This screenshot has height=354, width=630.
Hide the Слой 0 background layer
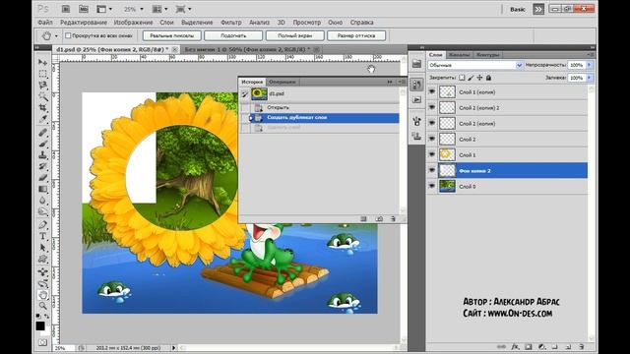[432, 186]
